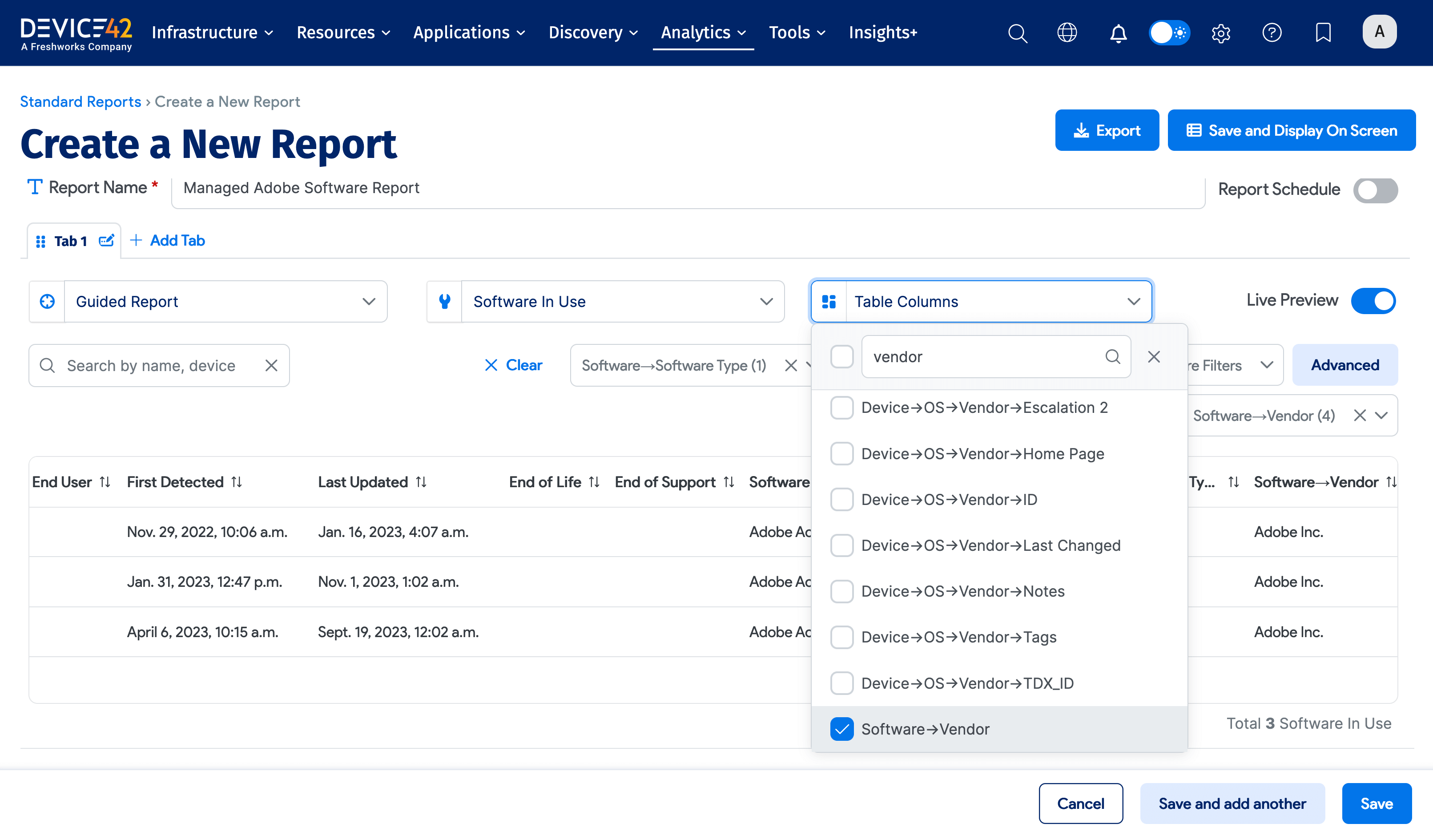Open the settings gear icon

click(x=1220, y=33)
